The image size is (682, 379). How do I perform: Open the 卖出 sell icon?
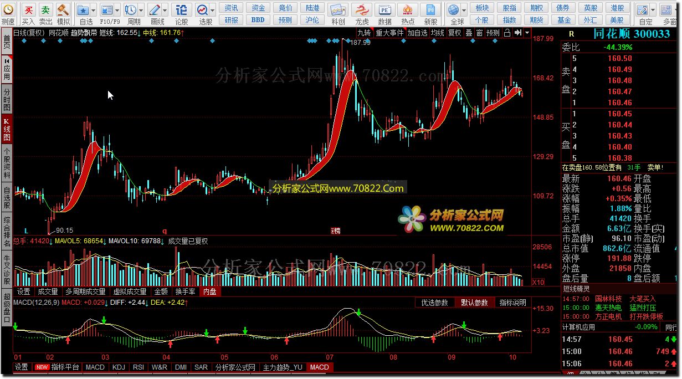click(46, 9)
